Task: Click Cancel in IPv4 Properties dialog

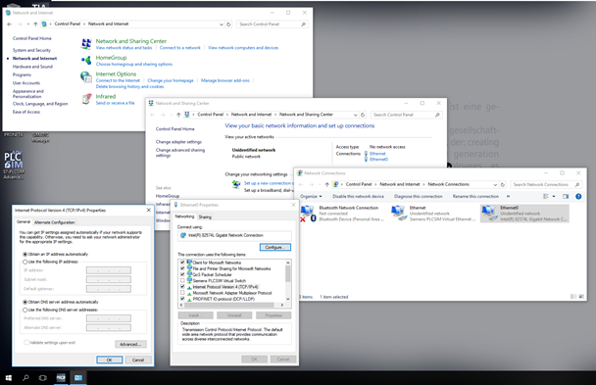Action: pos(138,360)
